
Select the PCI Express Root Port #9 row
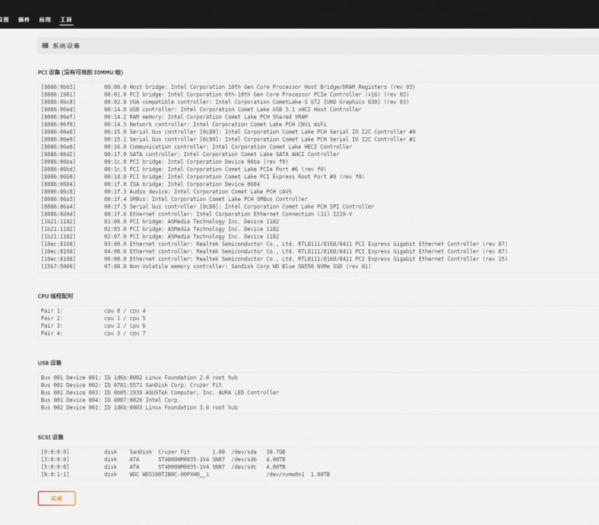[x=202, y=176]
